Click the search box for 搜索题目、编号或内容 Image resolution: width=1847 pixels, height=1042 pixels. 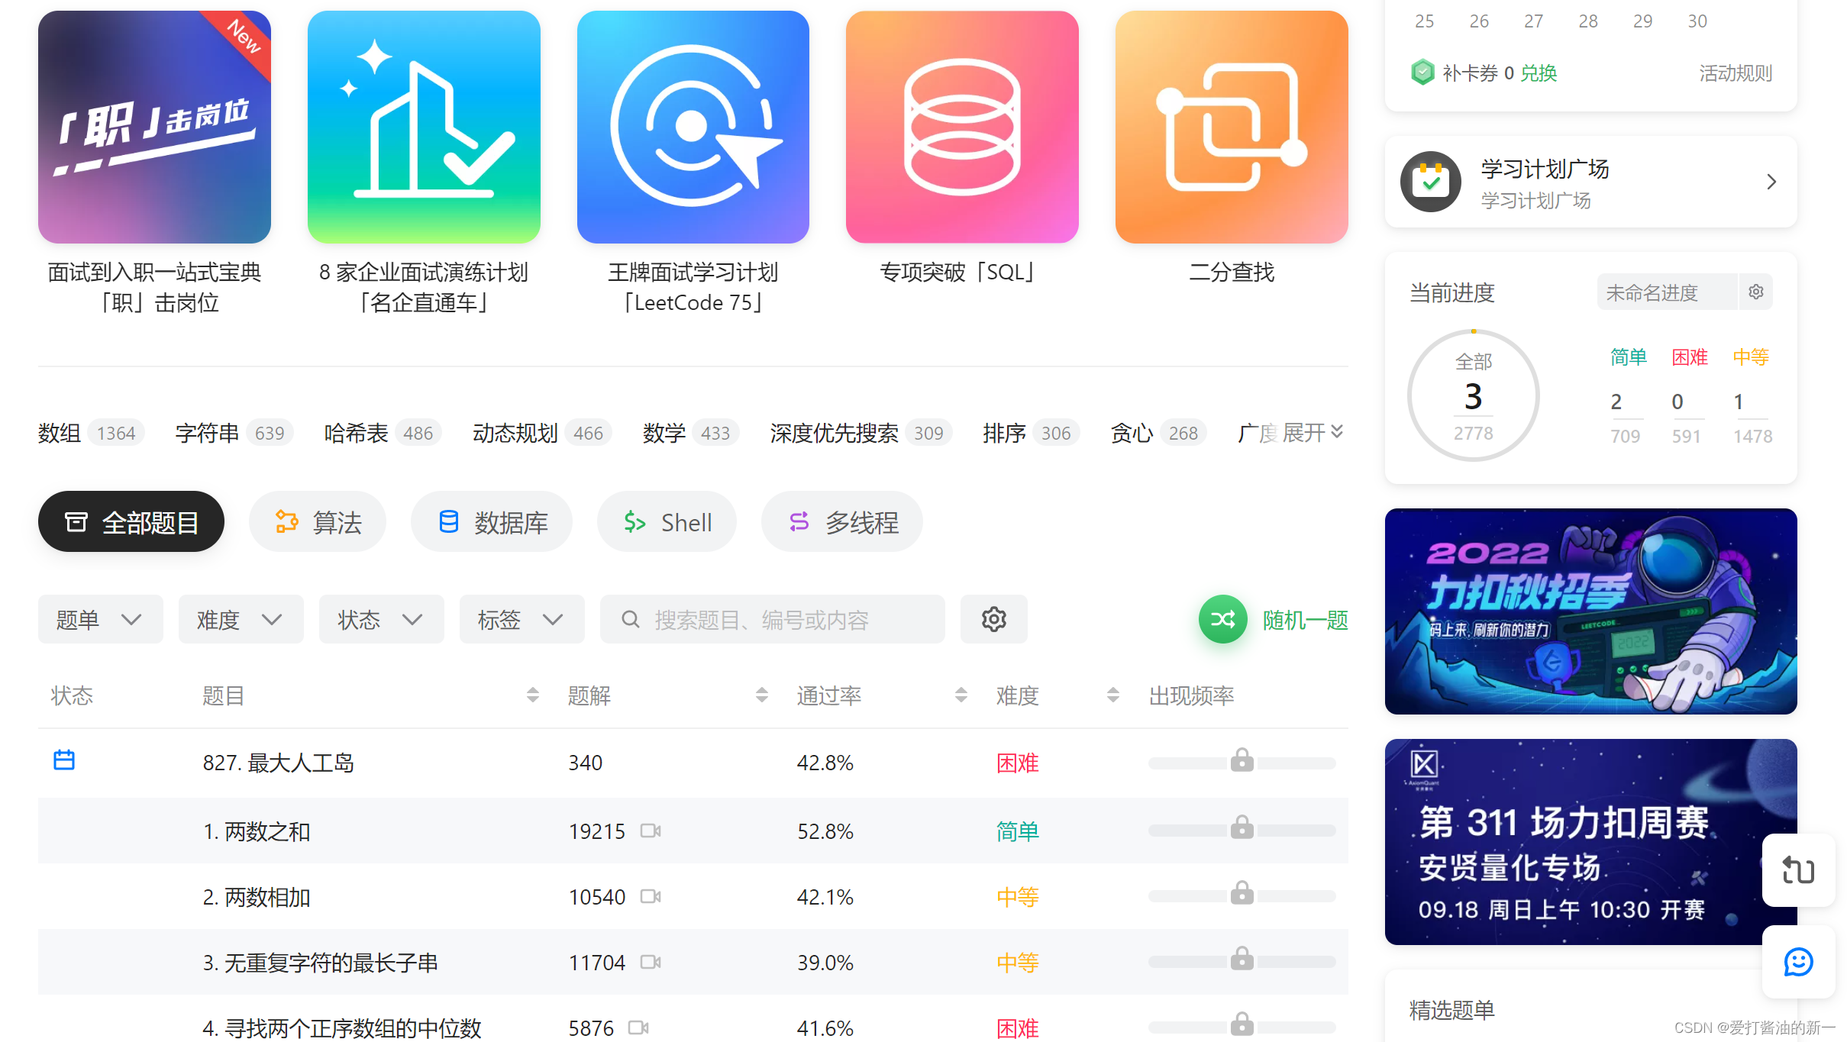773,619
